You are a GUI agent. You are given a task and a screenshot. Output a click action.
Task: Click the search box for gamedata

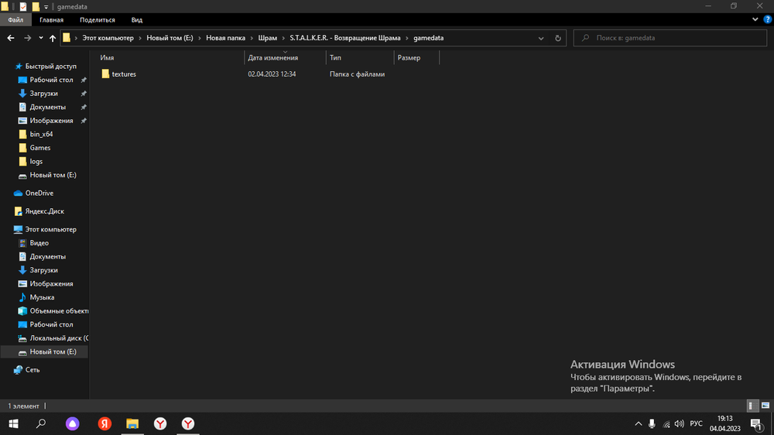670,38
